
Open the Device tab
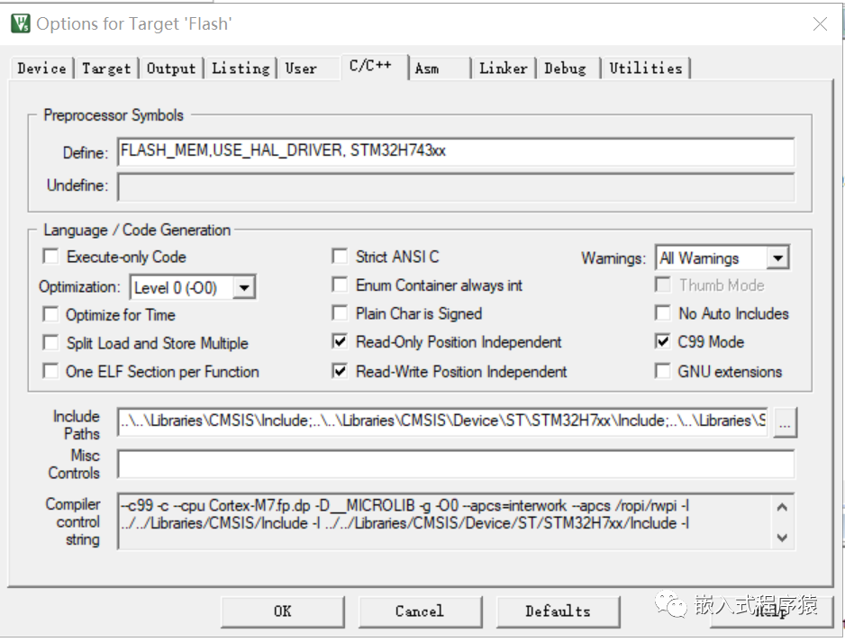point(41,68)
